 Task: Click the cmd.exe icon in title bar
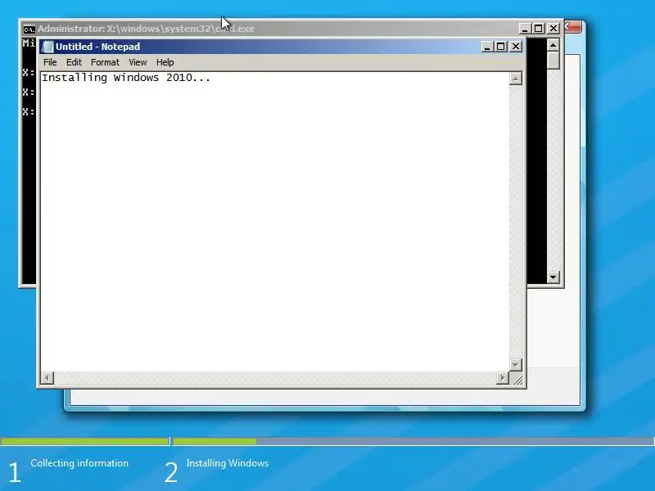pyautogui.click(x=29, y=29)
